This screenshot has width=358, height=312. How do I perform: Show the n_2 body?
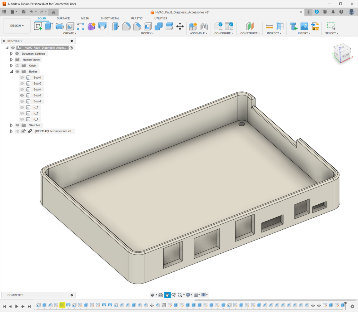[22, 113]
